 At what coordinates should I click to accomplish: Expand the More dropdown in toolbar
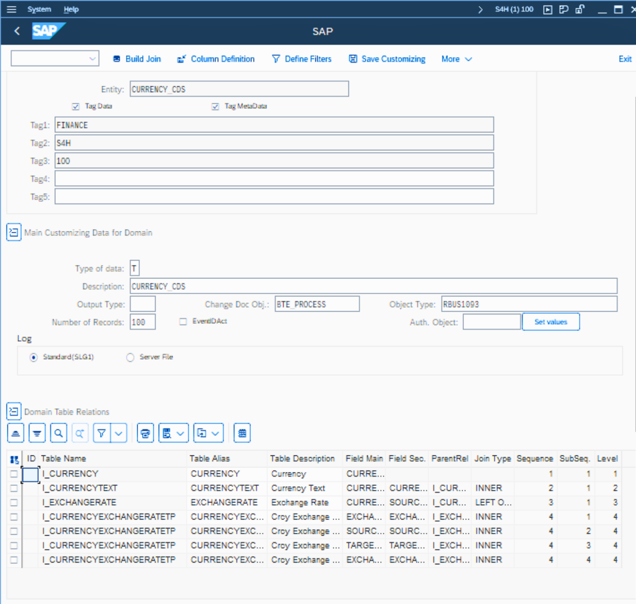pos(456,59)
